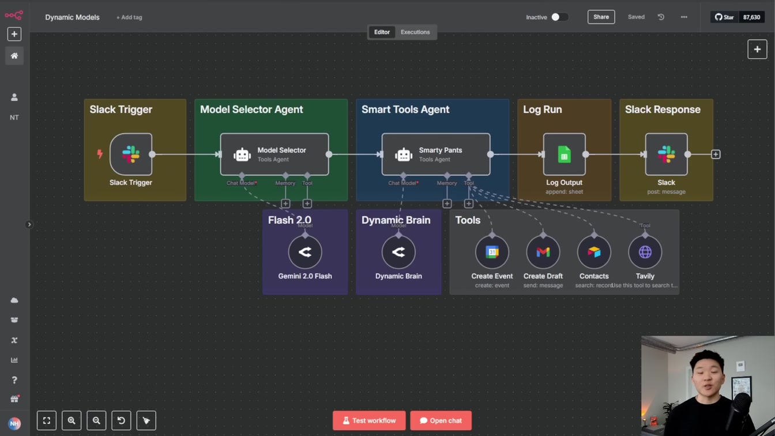Screen dimensions: 775x436
Task: Click the zoom in button
Action: click(72, 420)
